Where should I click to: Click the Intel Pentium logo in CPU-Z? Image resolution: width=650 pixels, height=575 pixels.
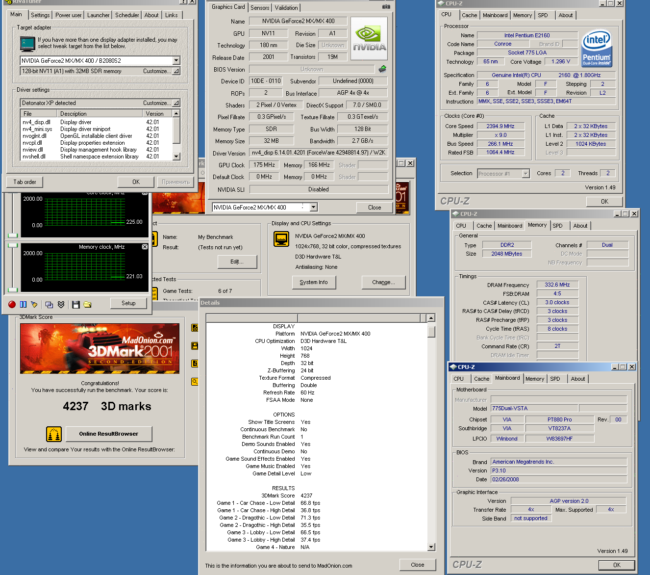597,49
